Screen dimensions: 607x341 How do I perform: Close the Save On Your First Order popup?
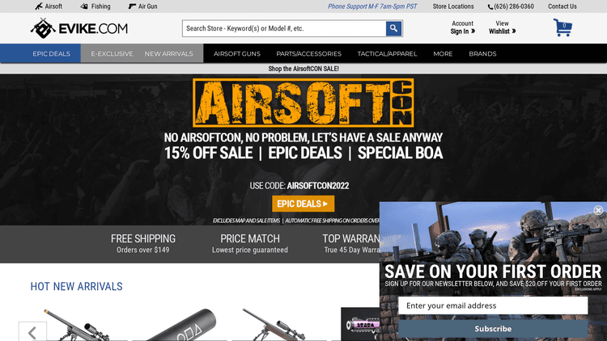point(598,210)
